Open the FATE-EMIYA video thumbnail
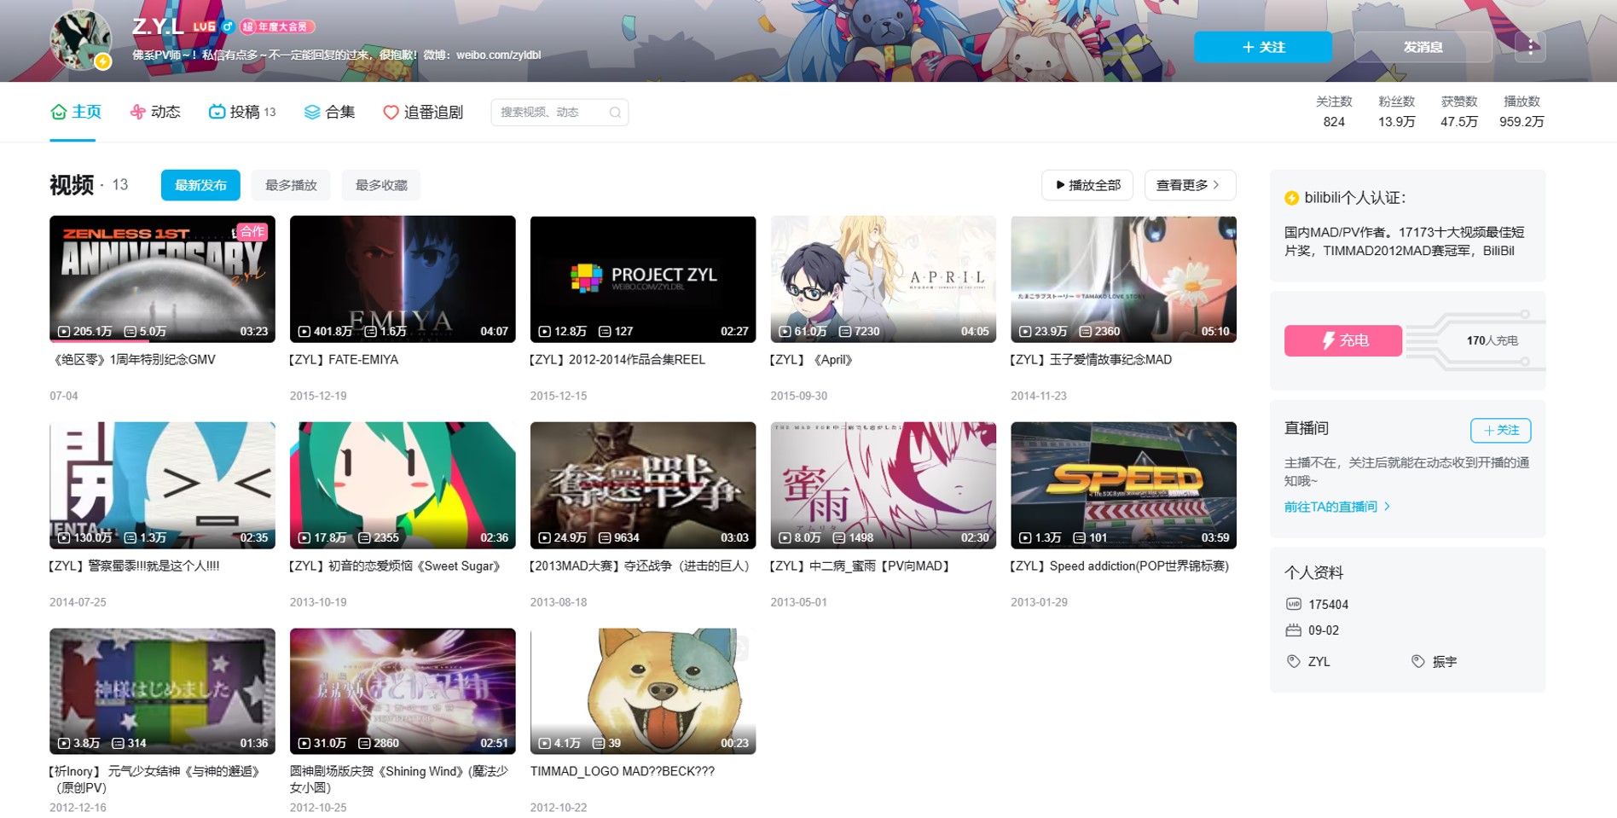1617x818 pixels. pyautogui.click(x=403, y=279)
